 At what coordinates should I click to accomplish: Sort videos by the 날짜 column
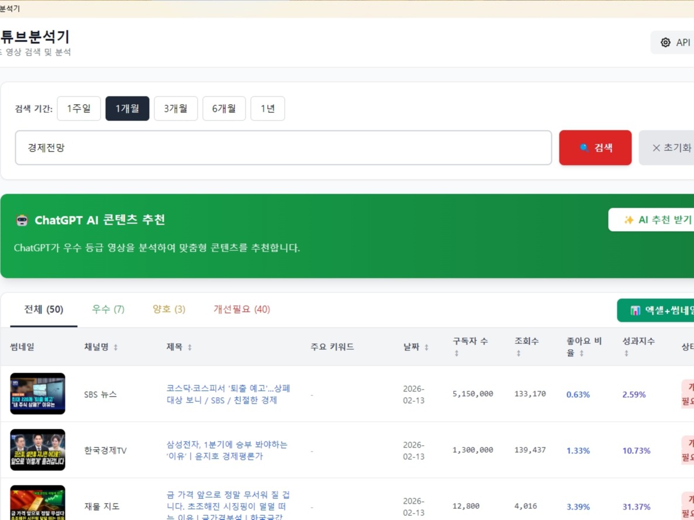[x=426, y=346]
